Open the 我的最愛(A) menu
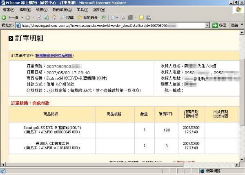Screen dimensions: 245x175 click(62, 10)
